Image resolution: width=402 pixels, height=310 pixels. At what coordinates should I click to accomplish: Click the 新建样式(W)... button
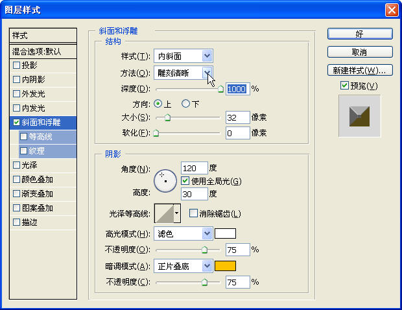tap(360, 70)
